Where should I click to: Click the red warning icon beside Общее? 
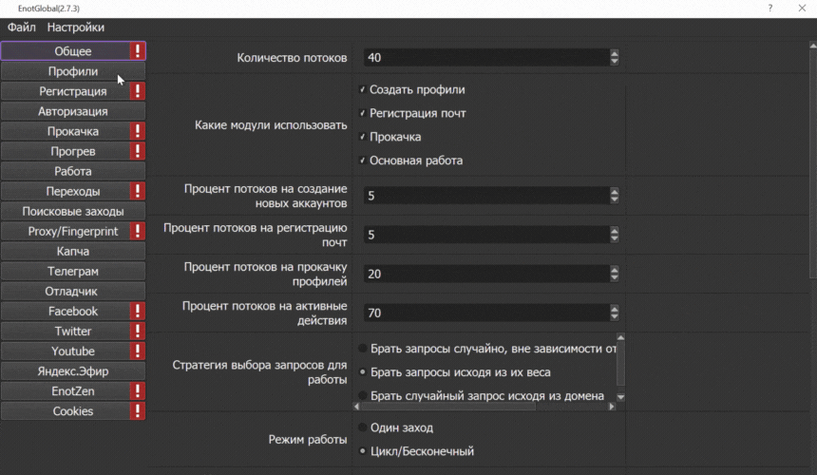(x=138, y=51)
